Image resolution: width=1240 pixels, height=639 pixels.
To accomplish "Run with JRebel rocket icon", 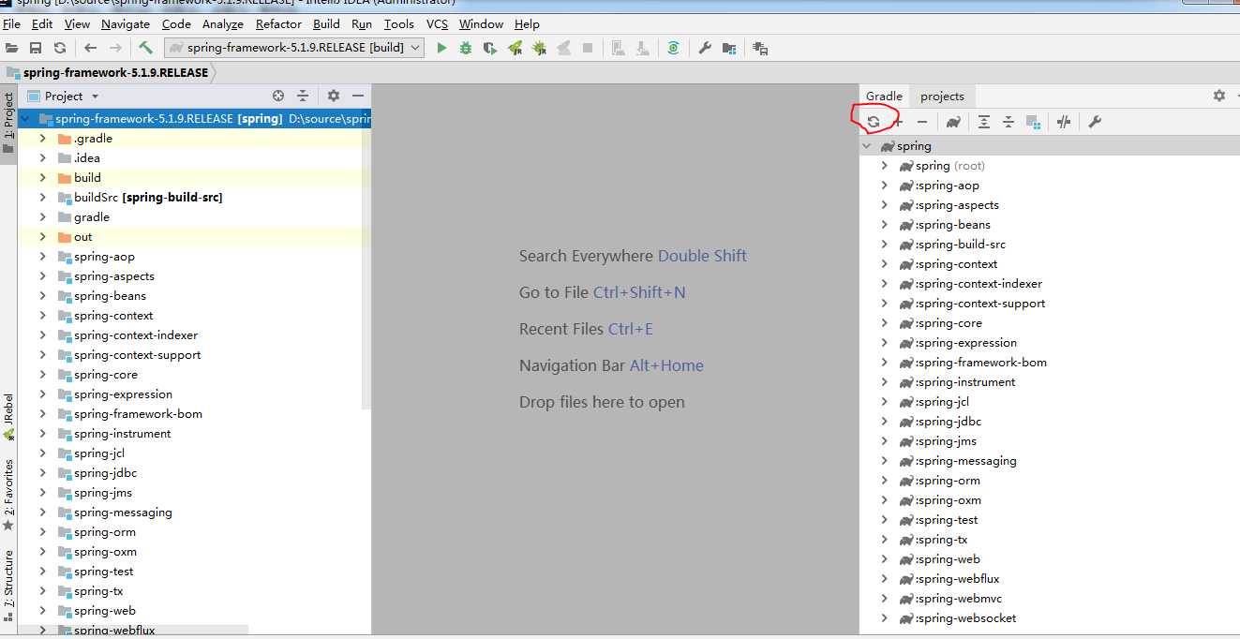I will click(515, 48).
